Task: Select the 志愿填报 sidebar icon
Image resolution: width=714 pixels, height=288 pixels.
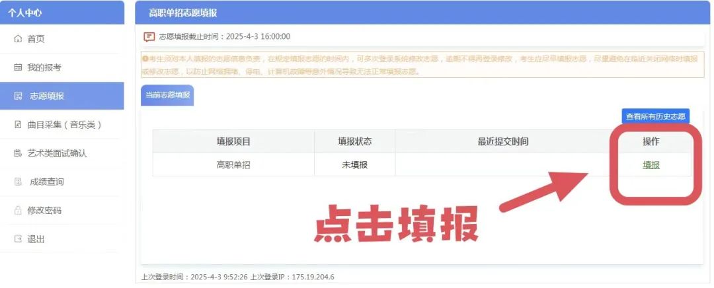Action: [x=18, y=96]
